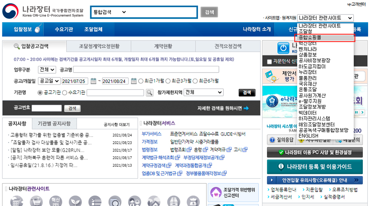The width and height of the screenshot is (371, 206).
Task: Switch to 계약현황 tab
Action: coord(163,46)
